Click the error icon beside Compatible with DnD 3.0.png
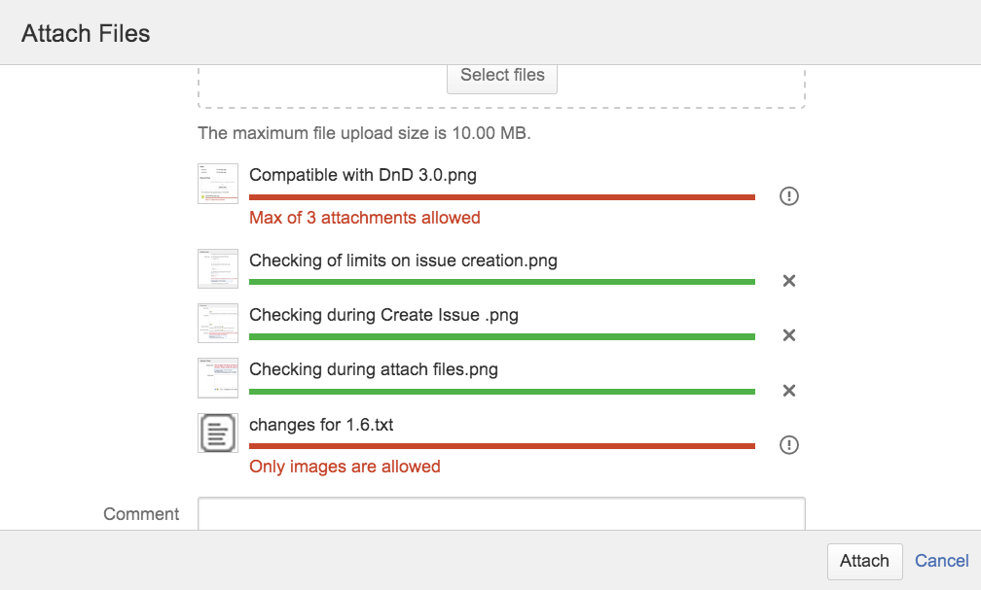981x590 pixels. point(788,196)
